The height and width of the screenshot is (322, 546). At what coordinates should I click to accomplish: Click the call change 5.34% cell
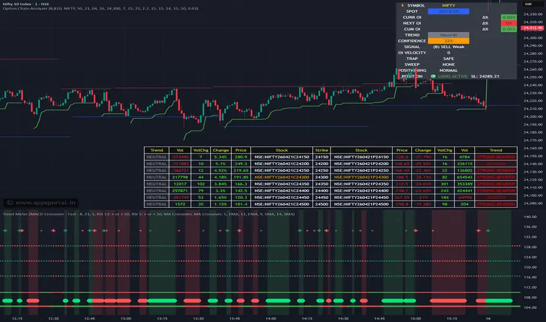coord(221,157)
